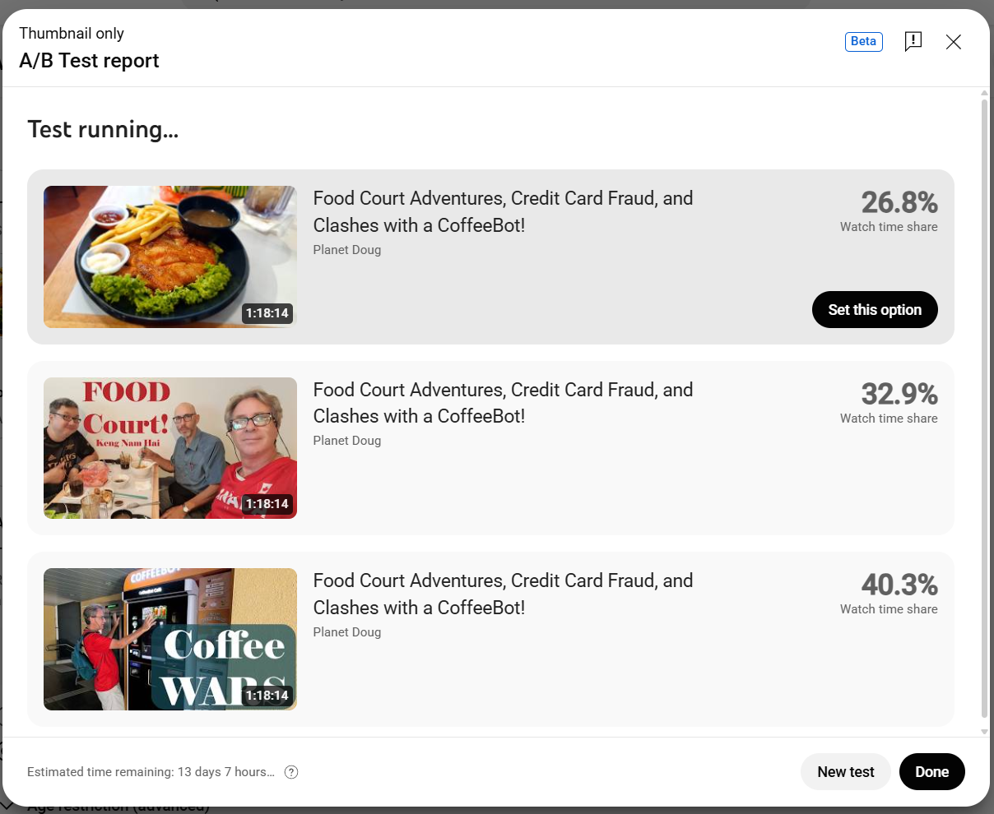Select the fried chicken plate thumbnail
The height and width of the screenshot is (814, 994).
170,257
